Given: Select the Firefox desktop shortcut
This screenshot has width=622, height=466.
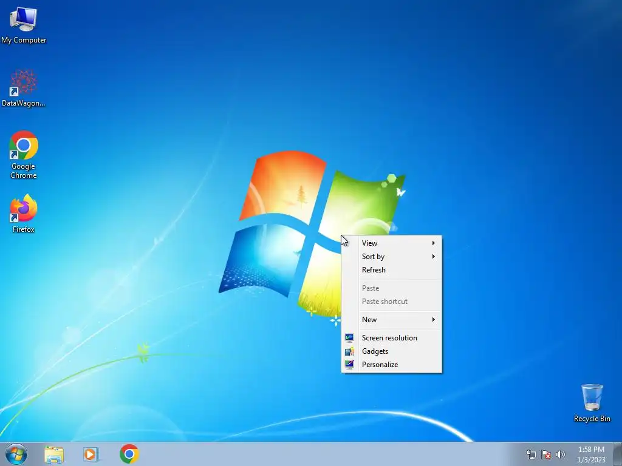Looking at the screenshot, I should [x=24, y=213].
